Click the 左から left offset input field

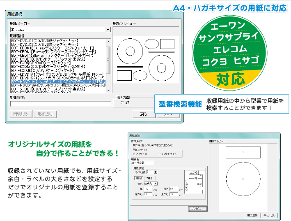(x=148, y=194)
